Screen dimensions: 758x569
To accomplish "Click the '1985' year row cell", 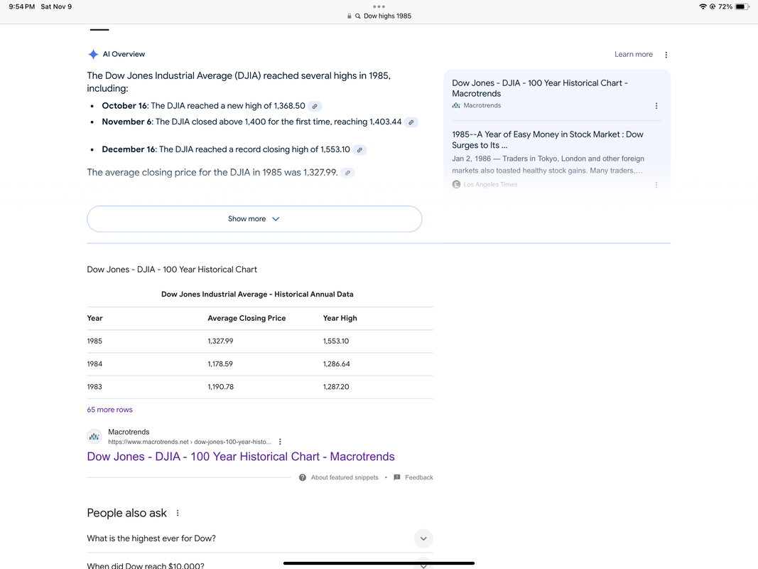I will pyautogui.click(x=94, y=341).
